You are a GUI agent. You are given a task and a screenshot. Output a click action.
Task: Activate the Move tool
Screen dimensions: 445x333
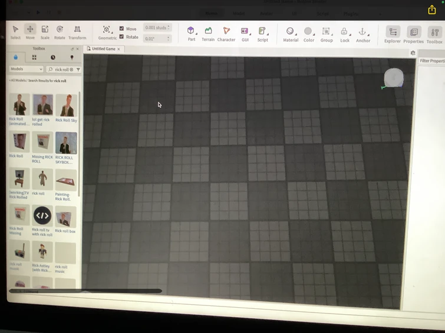pyautogui.click(x=30, y=32)
